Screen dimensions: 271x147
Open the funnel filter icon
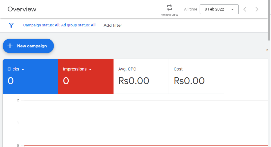click(11, 25)
